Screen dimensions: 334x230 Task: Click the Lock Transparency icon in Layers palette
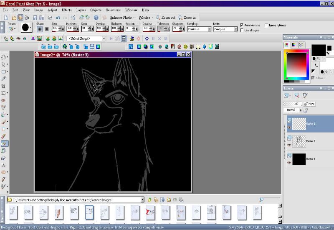[306, 110]
